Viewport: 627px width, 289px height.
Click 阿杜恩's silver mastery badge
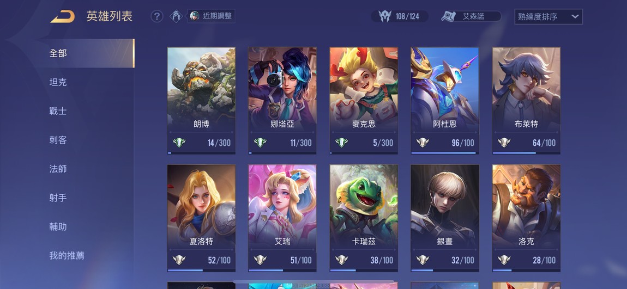coord(423,143)
